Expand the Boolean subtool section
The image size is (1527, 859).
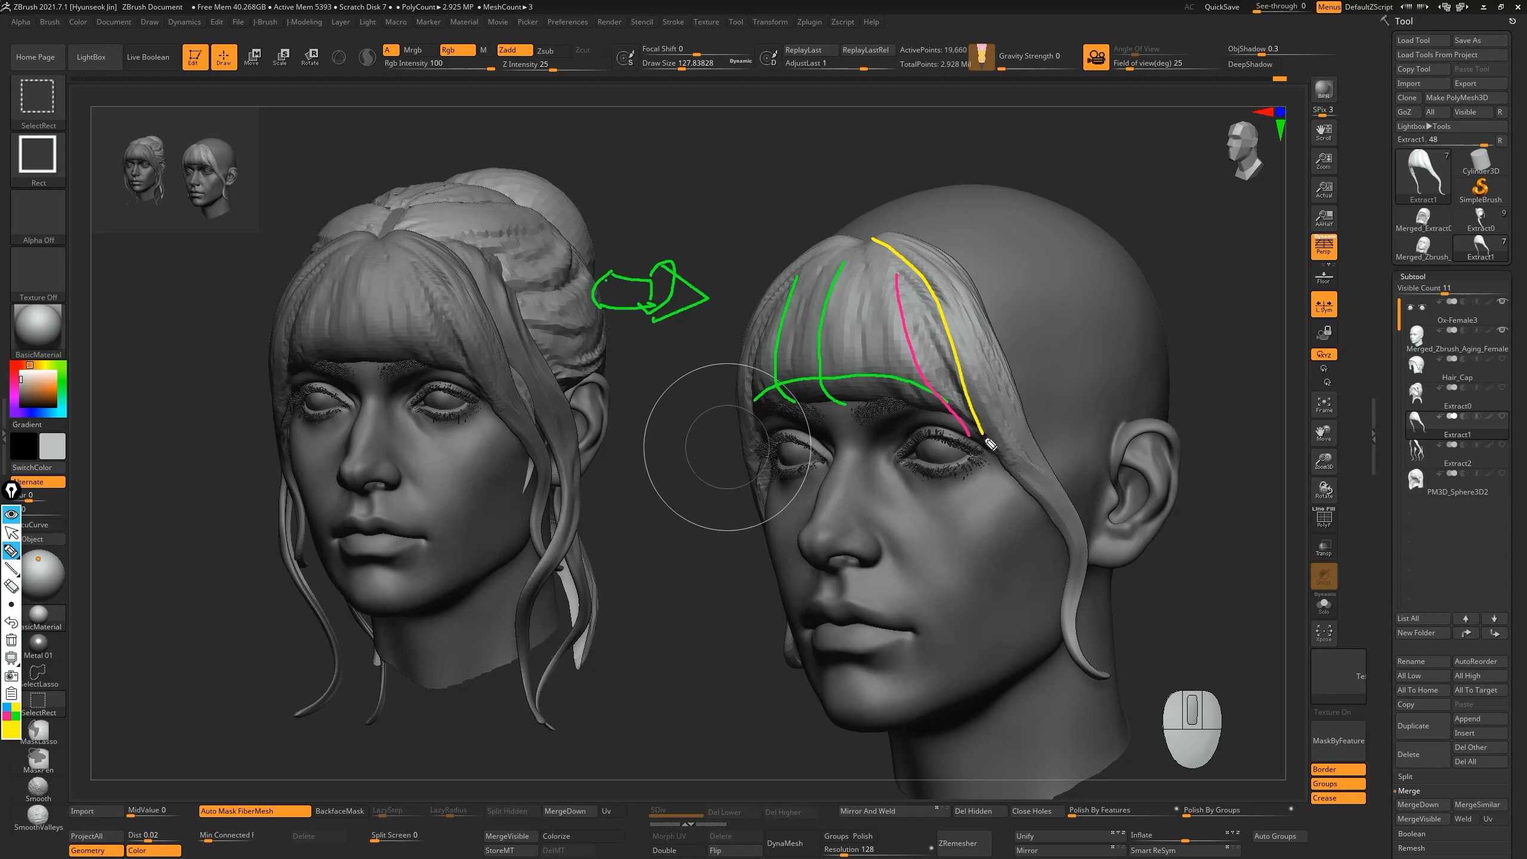point(1411,833)
